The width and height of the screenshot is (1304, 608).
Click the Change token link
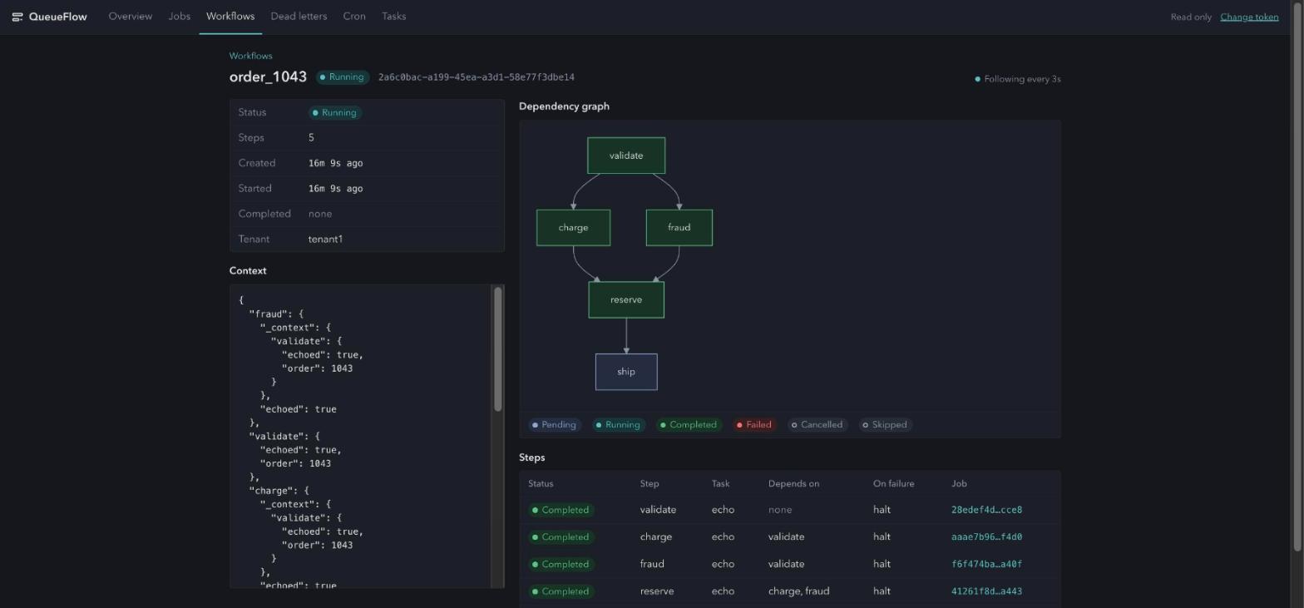point(1249,17)
